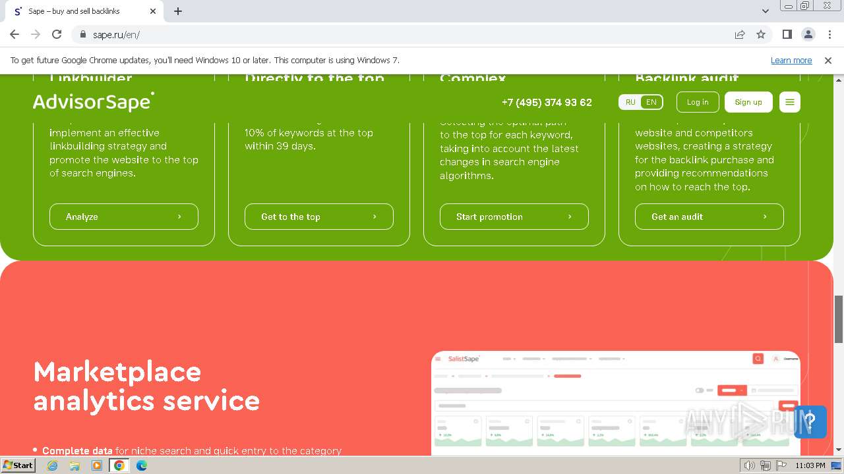Click the Marketplace analytics service heading
The width and height of the screenshot is (844, 474).
(x=146, y=386)
